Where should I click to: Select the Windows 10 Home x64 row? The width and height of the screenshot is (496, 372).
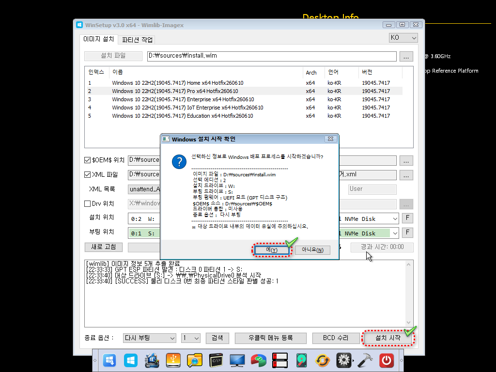pyautogui.click(x=244, y=83)
